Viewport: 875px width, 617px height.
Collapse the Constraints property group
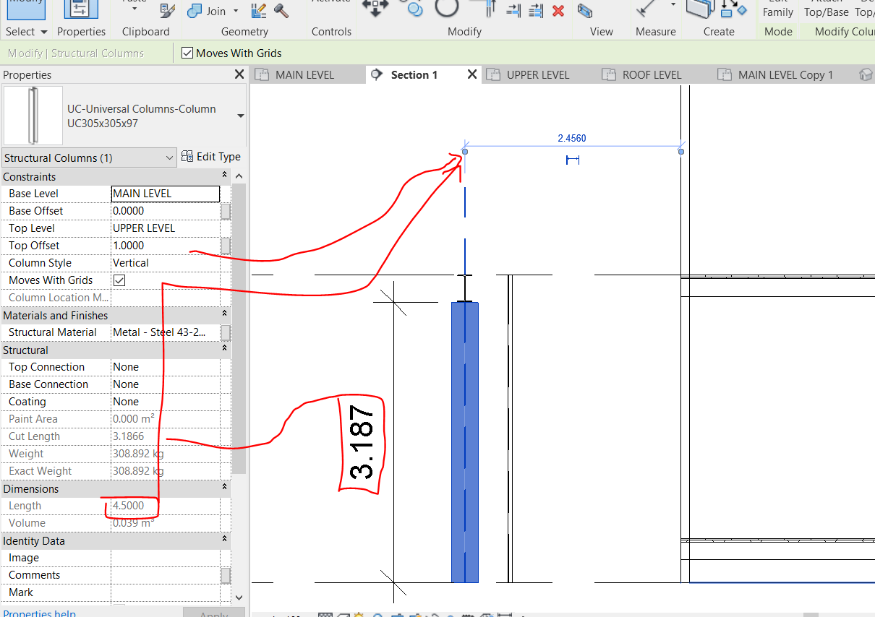click(x=224, y=176)
